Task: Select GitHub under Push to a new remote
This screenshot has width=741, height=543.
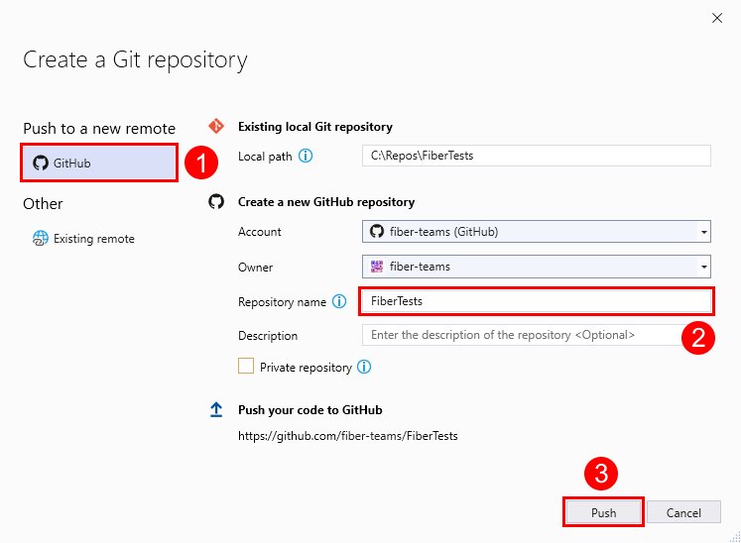Action: coord(99,163)
